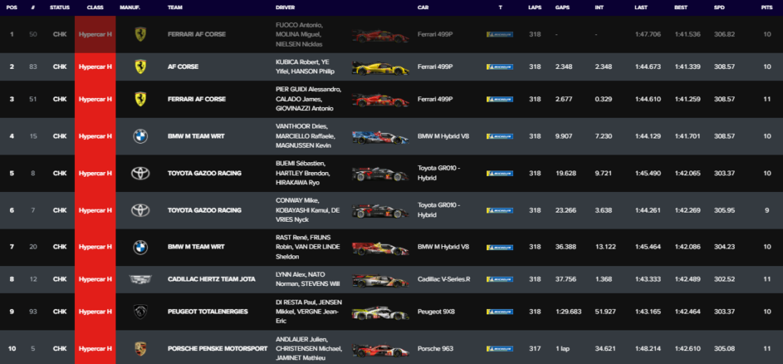Sort by the LAPS column header
The width and height of the screenshot is (783, 364).
534,8
